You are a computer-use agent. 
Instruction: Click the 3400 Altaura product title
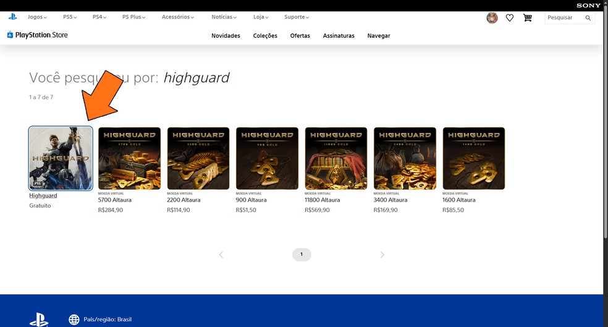pos(391,200)
